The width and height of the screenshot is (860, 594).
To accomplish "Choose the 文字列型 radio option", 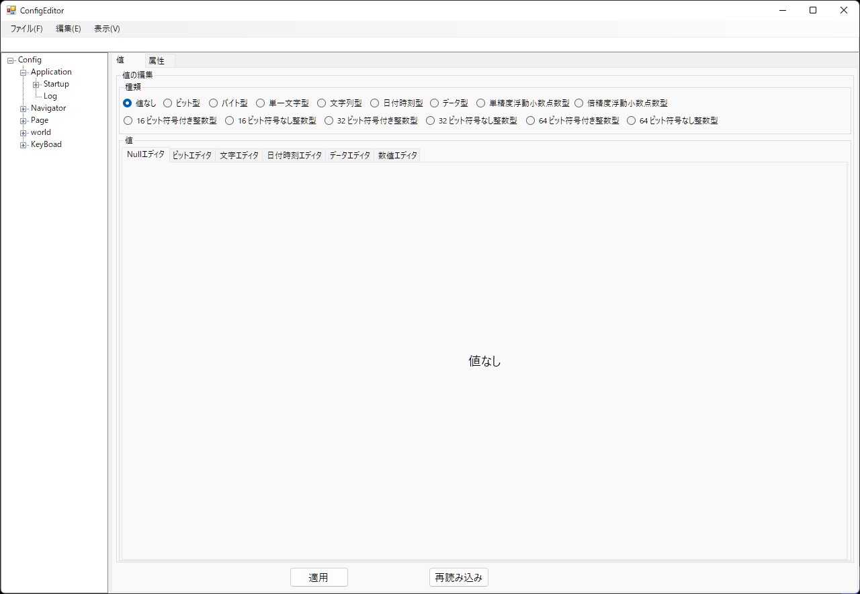I will [322, 103].
